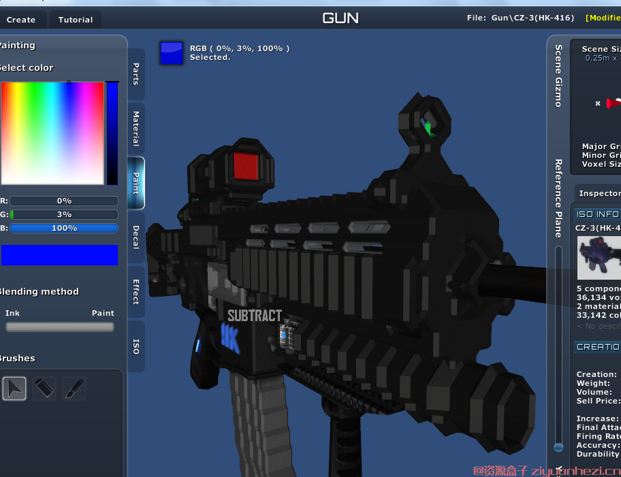
Task: Click the Modified file status link
Action: 603,18
